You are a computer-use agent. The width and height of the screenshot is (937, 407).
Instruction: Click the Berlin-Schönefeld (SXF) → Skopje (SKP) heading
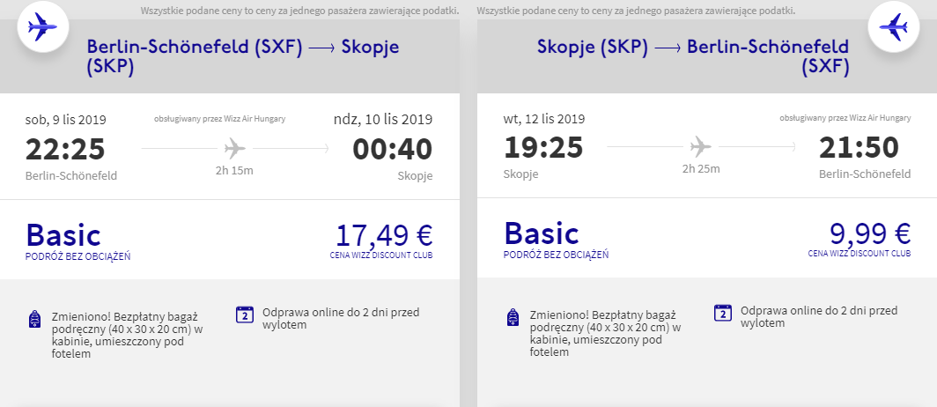click(242, 57)
